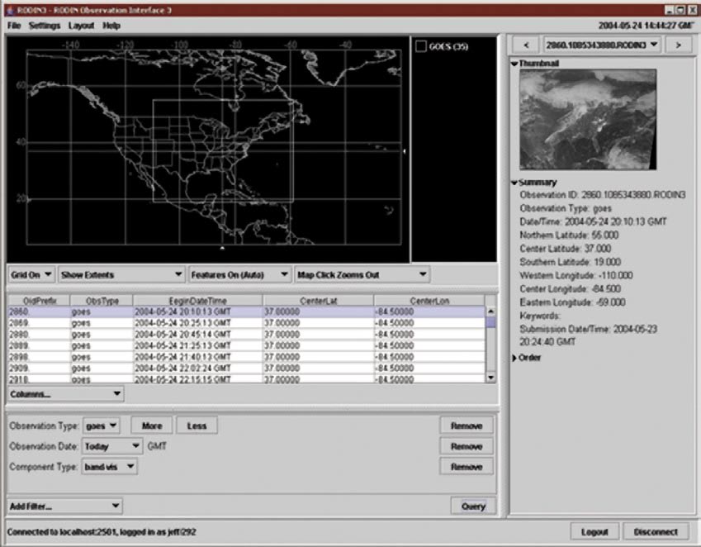Viewport: 701px width, 547px height.
Task: Click the CenterLon column header
Action: pyautogui.click(x=429, y=301)
